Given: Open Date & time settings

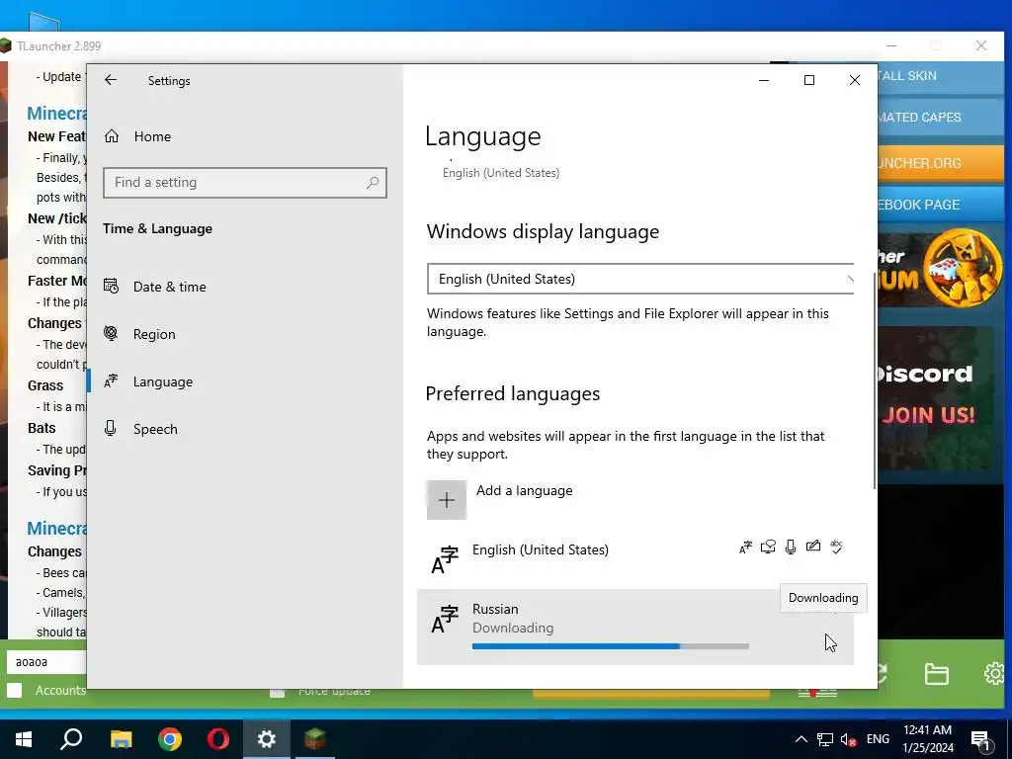Looking at the screenshot, I should tap(170, 287).
